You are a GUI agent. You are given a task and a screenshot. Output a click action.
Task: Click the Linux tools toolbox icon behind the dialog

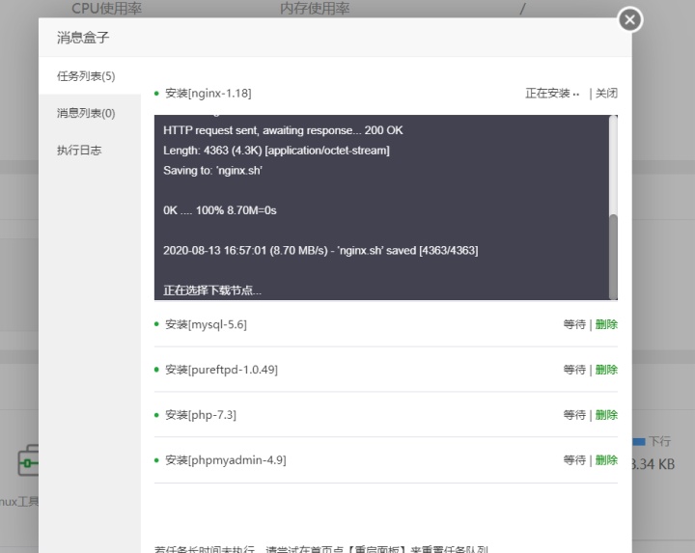click(28, 461)
